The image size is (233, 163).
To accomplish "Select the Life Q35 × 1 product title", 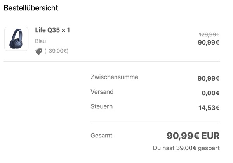I will click(52, 30).
